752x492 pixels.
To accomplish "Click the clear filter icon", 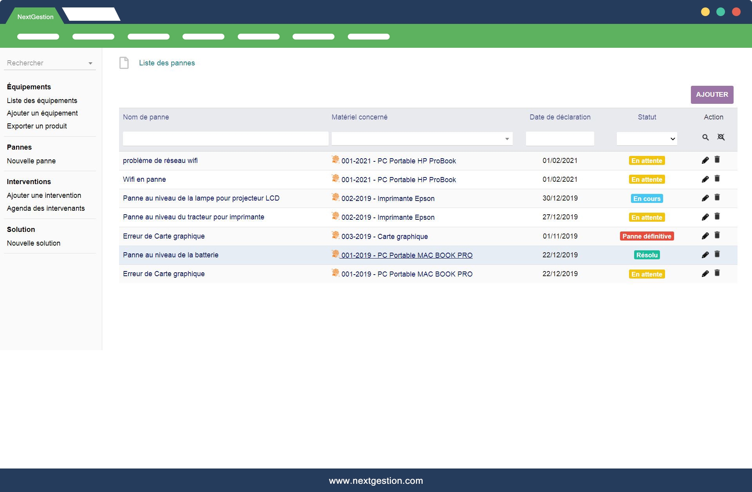I will point(721,137).
